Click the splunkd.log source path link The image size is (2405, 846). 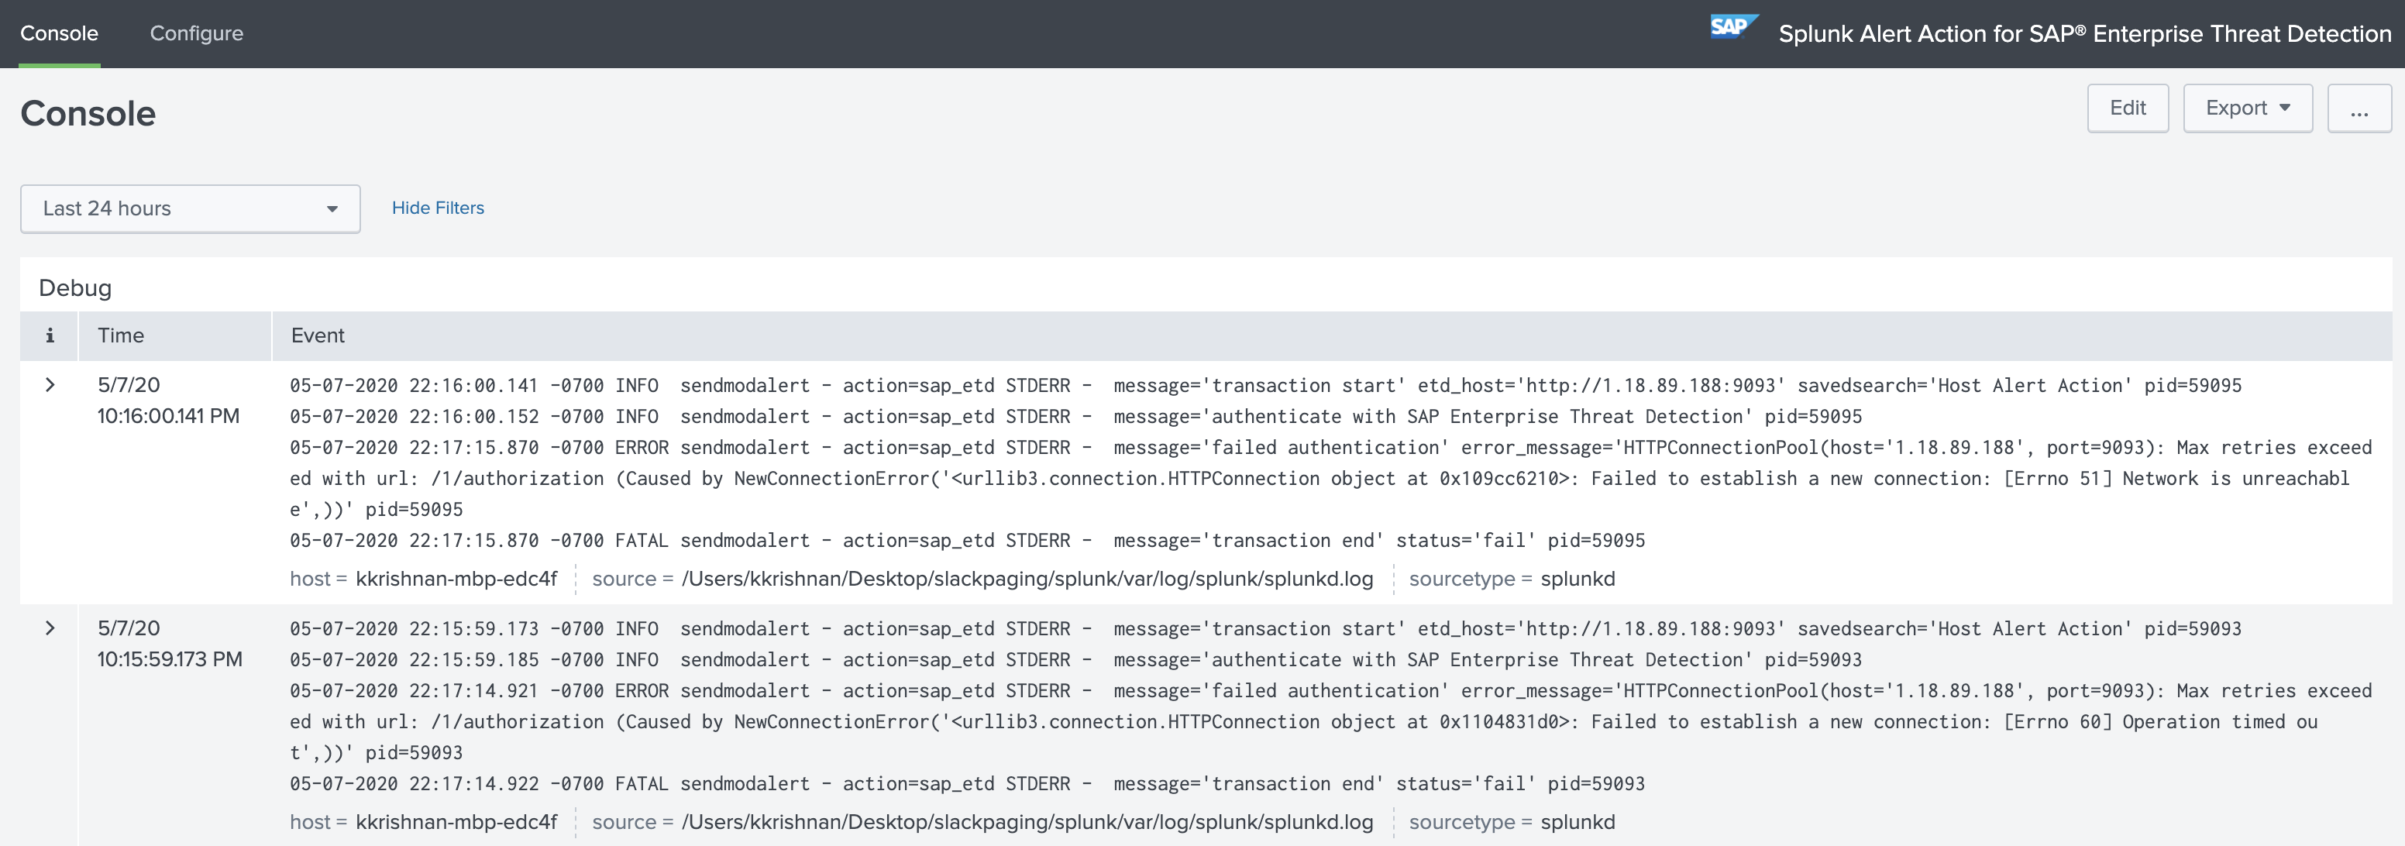pyautogui.click(x=1027, y=579)
